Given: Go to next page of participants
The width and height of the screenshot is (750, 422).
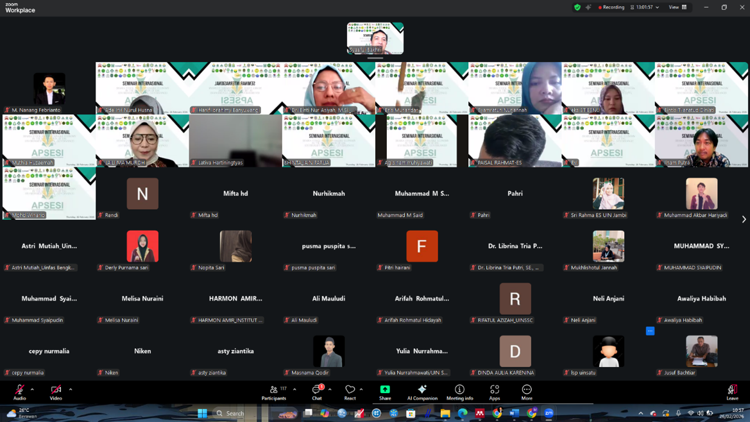Looking at the screenshot, I should coord(744,219).
